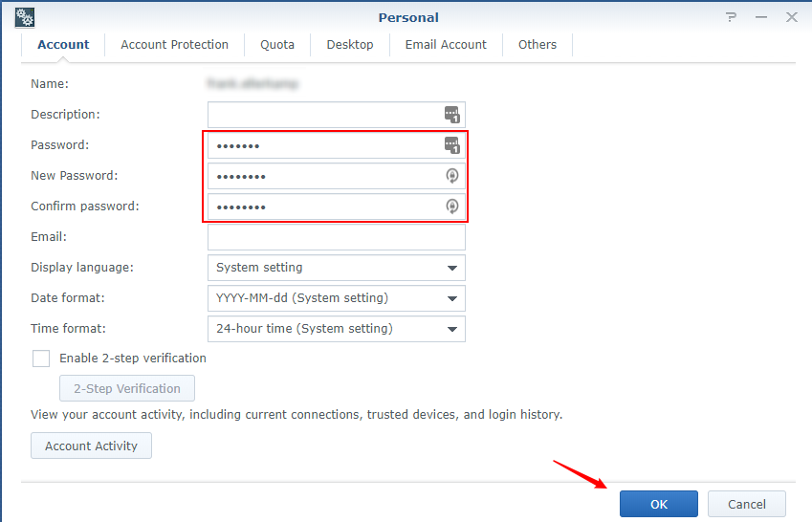Click the password manager icon in Description field
The image size is (812, 522).
pos(452,115)
